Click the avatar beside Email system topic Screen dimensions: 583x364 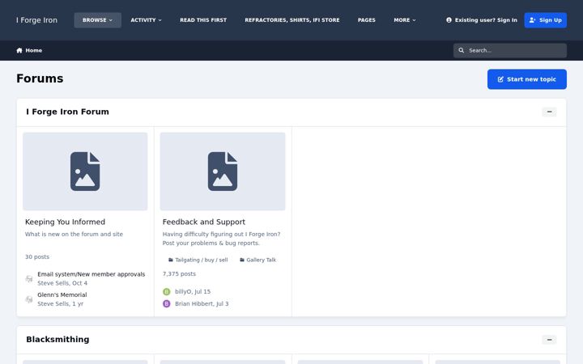(x=29, y=278)
